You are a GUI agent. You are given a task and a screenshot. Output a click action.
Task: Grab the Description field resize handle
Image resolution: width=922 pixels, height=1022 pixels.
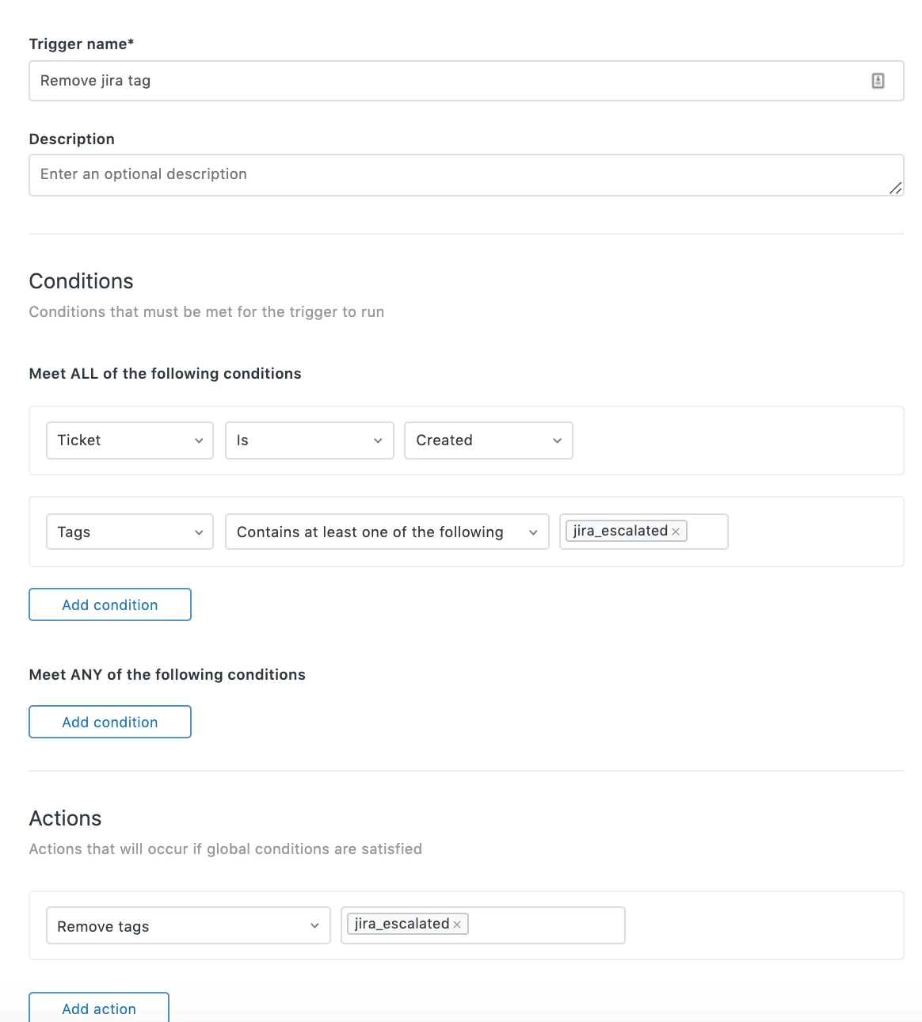pyautogui.click(x=895, y=188)
